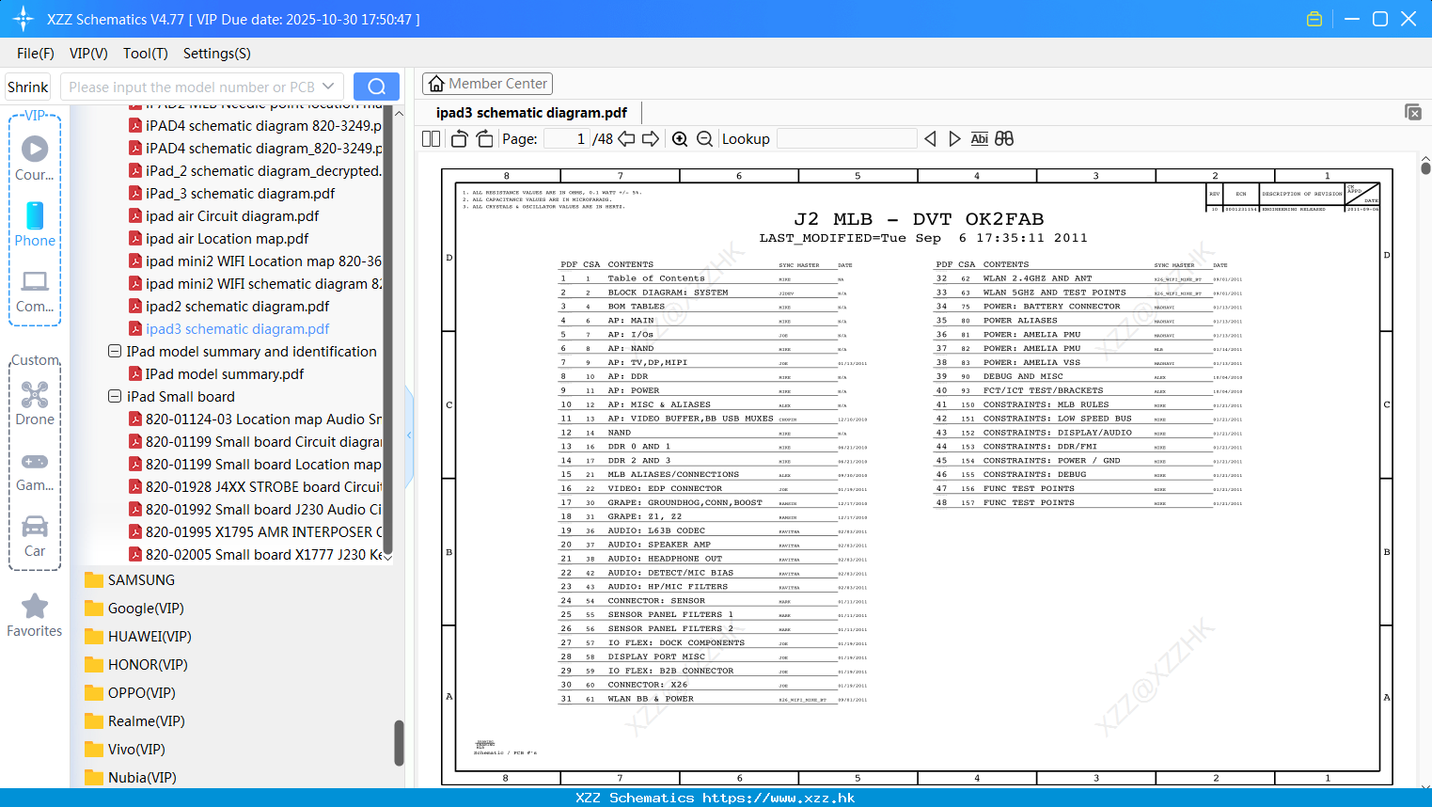1432x807 pixels.
Task: Collapse IPad model summary and identification node
Action: tap(115, 351)
